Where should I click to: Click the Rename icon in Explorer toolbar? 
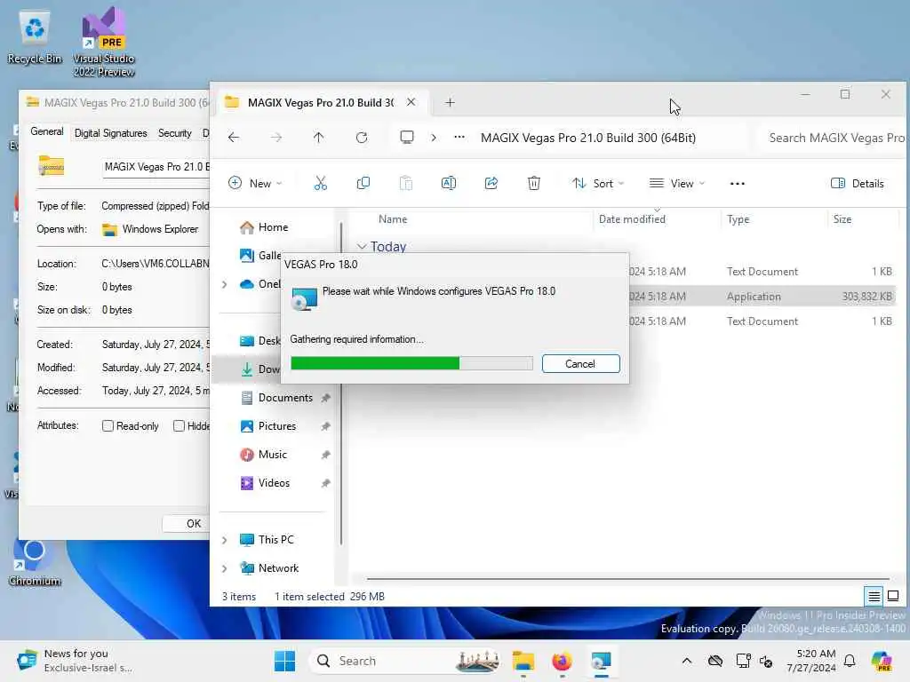[449, 183]
